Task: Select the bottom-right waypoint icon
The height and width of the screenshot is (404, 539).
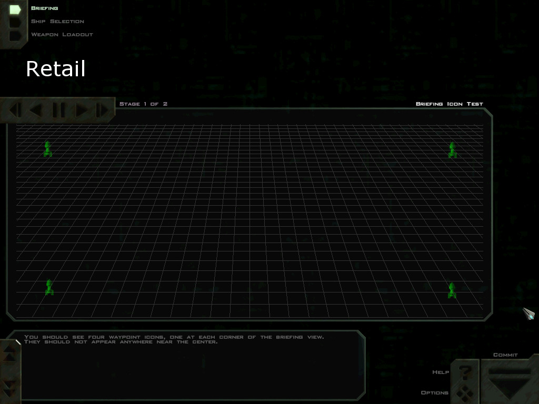Action: click(452, 290)
